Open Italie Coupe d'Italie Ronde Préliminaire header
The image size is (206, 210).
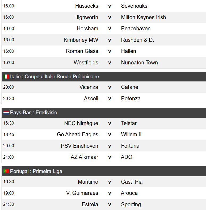click(x=104, y=77)
